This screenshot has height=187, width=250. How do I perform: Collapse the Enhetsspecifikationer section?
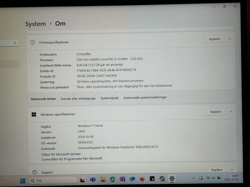230,39
